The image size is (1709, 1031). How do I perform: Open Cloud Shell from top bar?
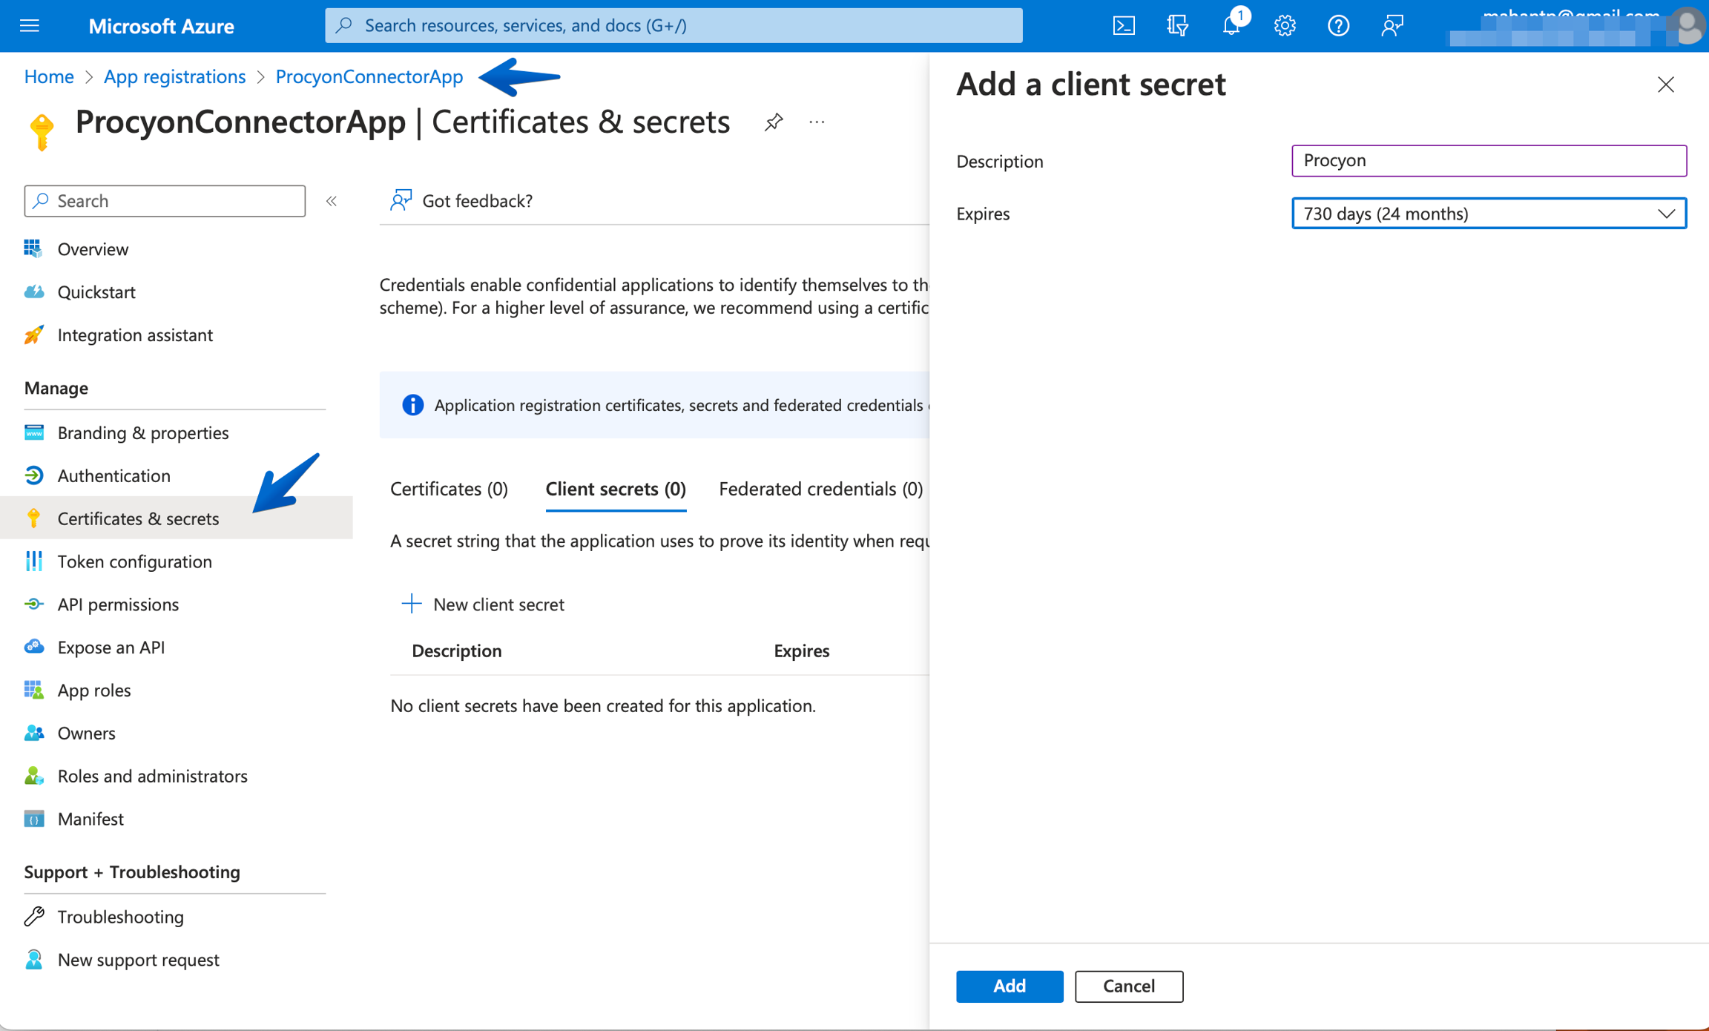pyautogui.click(x=1124, y=26)
